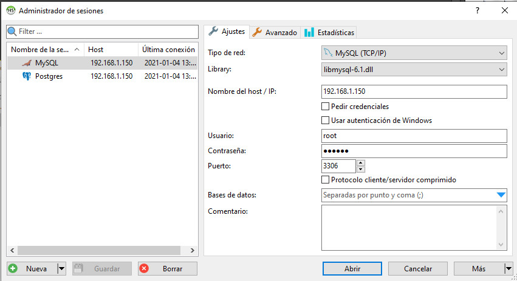Click the Bases de datos input field
The width and height of the screenshot is (517, 281).
(409, 195)
